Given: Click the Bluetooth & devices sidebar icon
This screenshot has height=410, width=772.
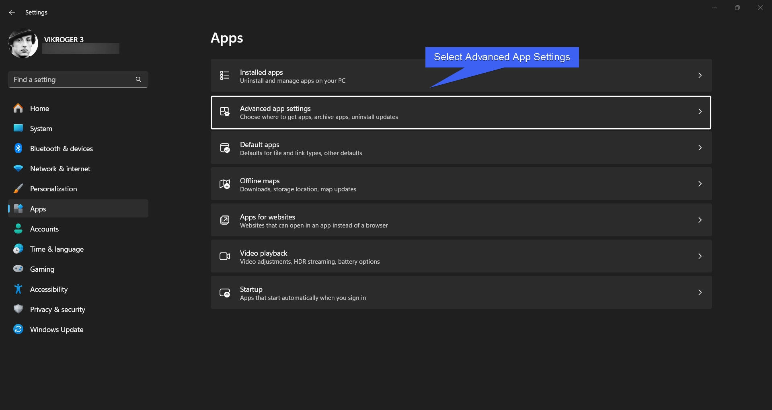Looking at the screenshot, I should click(18, 148).
